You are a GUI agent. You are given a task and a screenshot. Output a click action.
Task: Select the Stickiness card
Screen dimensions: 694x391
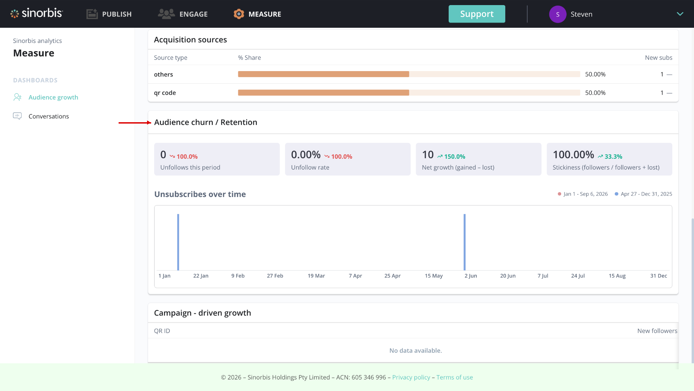[x=609, y=159]
